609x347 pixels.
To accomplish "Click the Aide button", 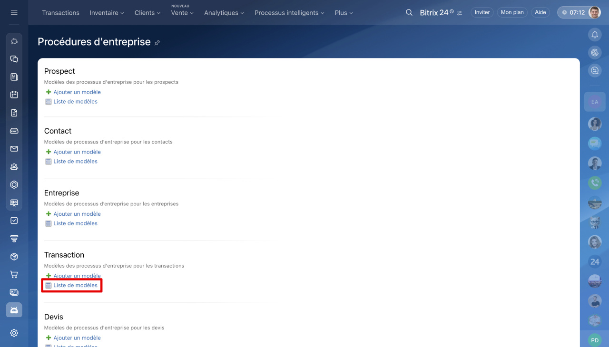I will pyautogui.click(x=540, y=12).
